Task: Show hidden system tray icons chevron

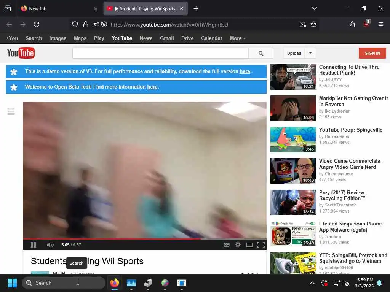Action: (312, 283)
